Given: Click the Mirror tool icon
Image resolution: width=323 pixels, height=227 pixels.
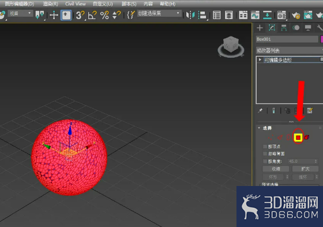Looking at the screenshot, I should (x=190, y=15).
